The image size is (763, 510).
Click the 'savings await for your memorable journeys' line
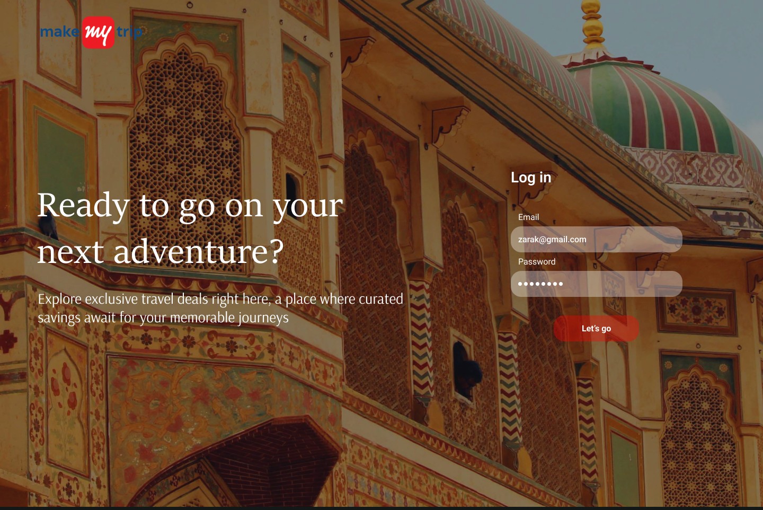point(163,318)
